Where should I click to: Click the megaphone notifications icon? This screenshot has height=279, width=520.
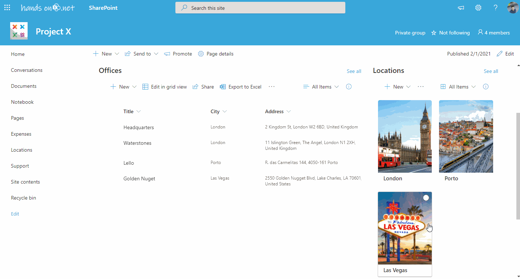(461, 8)
